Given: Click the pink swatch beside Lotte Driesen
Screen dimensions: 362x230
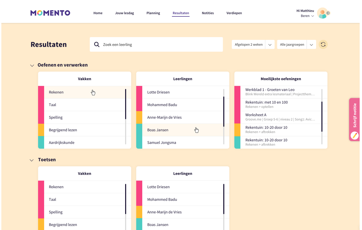Looking at the screenshot, I should [139, 92].
